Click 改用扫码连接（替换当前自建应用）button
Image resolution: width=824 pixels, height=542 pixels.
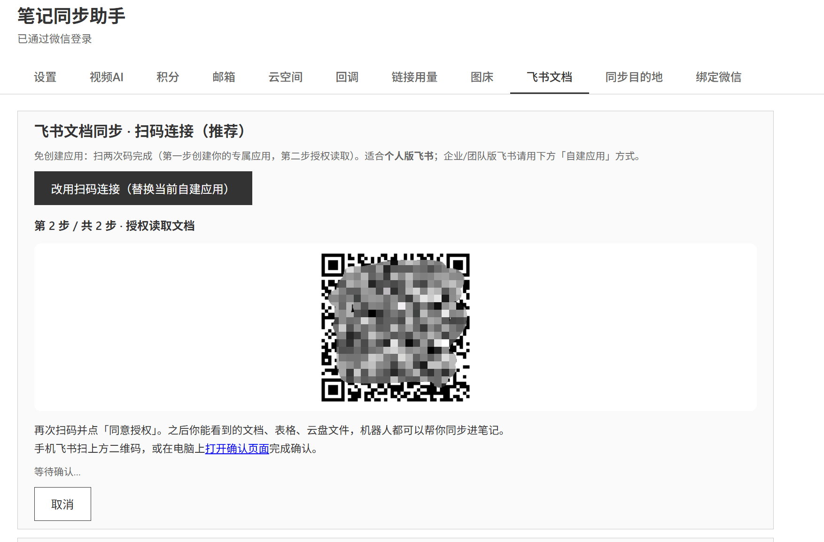(143, 188)
